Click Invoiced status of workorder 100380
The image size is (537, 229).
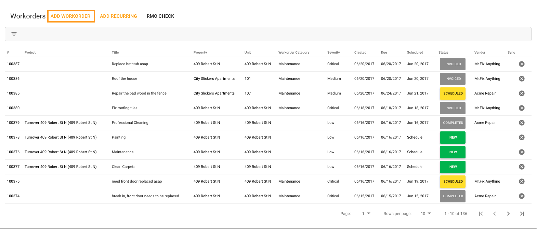pyautogui.click(x=453, y=108)
